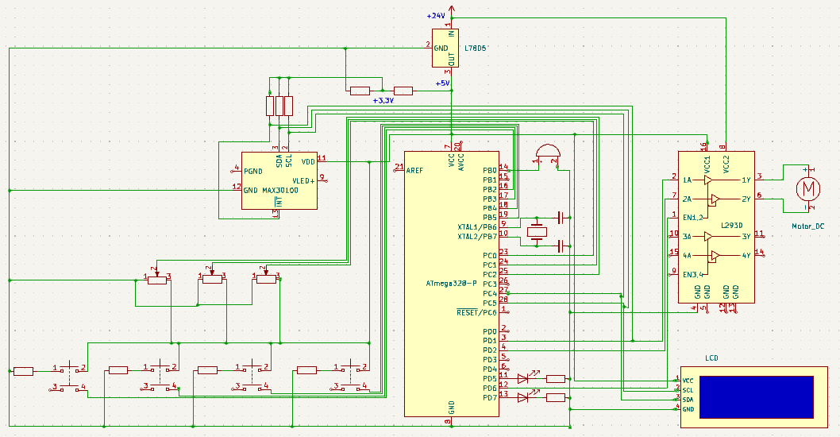Click the +3,3V voltage label
Viewport: 840px width, 437px height.
pyautogui.click(x=383, y=101)
